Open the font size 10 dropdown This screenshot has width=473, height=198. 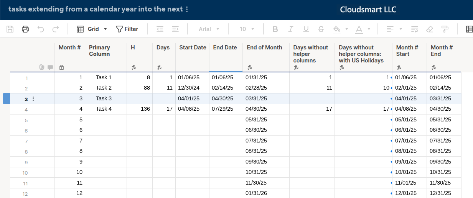247,29
